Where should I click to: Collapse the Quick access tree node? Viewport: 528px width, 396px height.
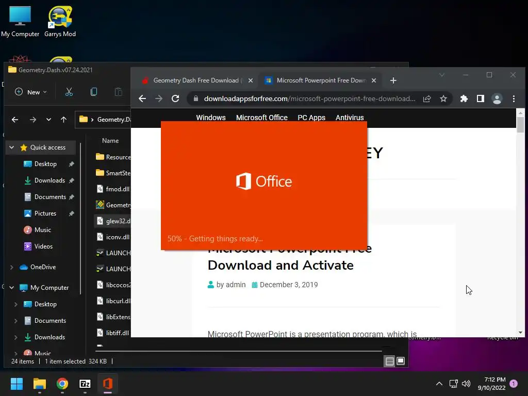tap(12, 147)
